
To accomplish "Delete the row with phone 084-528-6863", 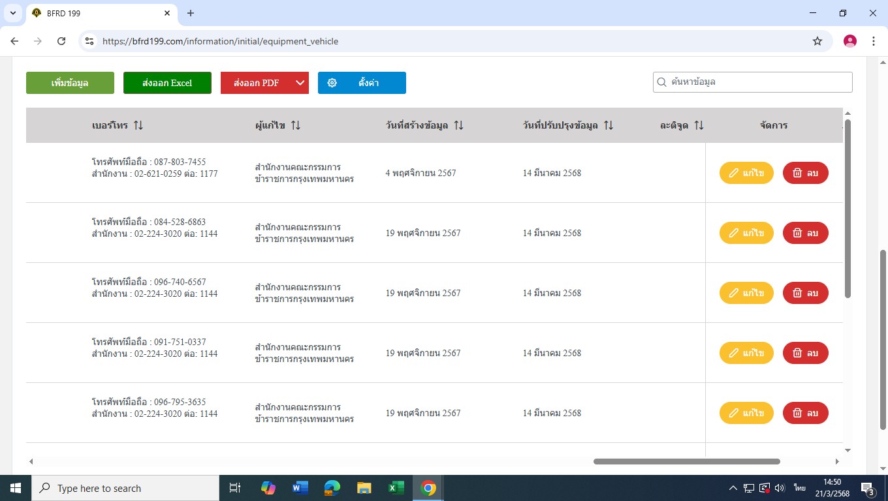I will (805, 233).
